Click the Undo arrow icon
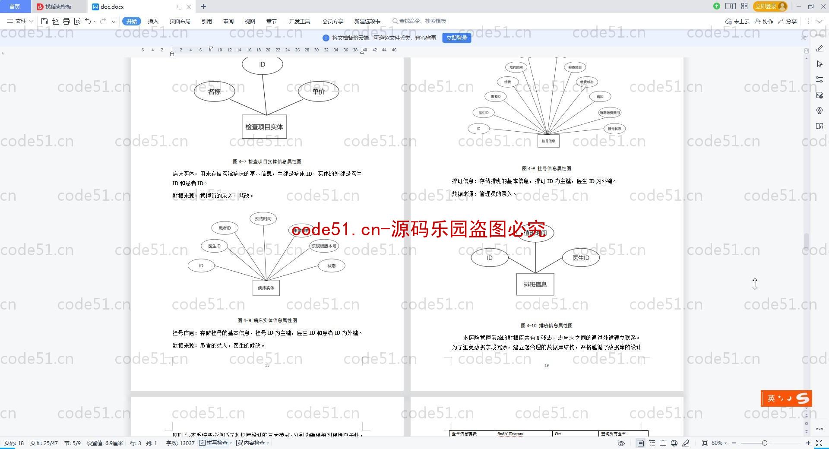This screenshot has height=449, width=829. (88, 21)
